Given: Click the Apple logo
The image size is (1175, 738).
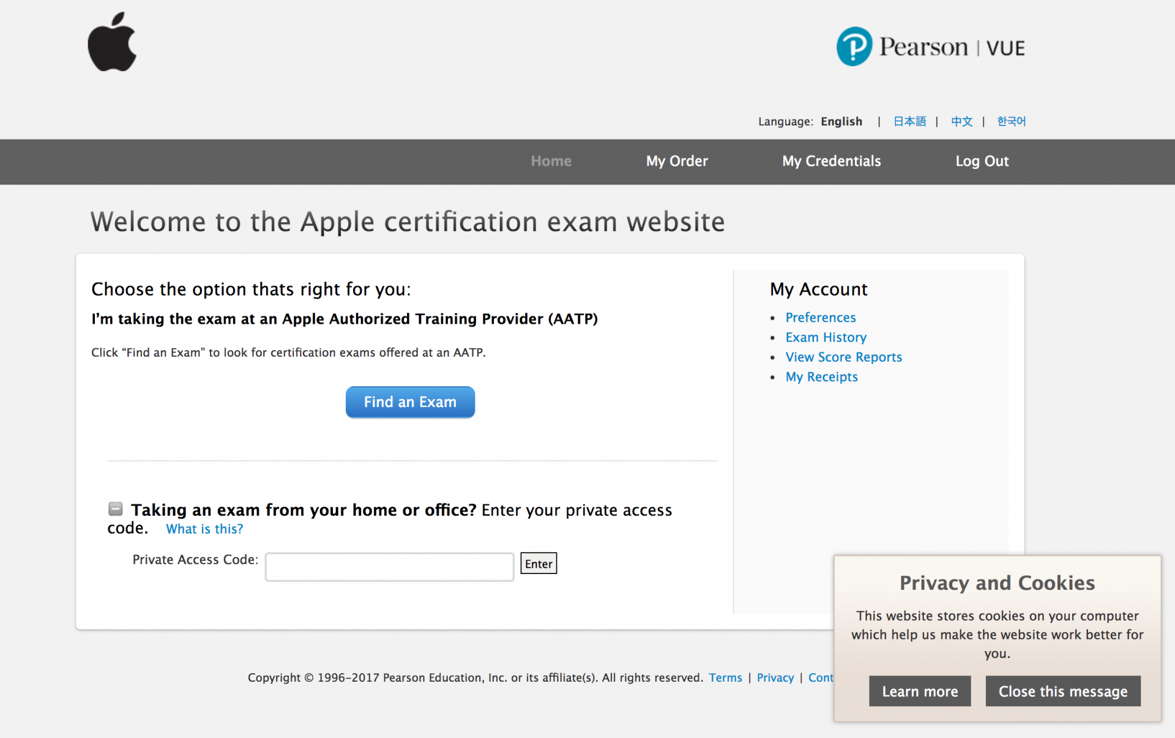Looking at the screenshot, I should pyautogui.click(x=112, y=43).
